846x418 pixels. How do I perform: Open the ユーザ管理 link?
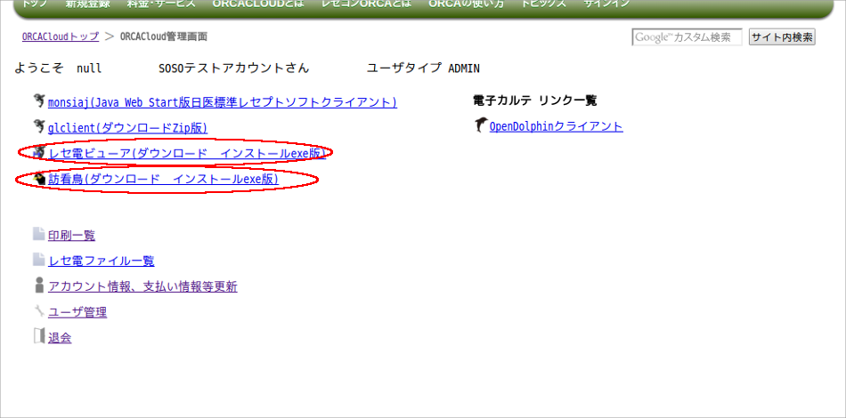coord(77,312)
